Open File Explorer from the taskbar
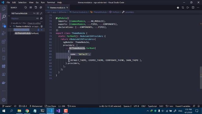Image resolution: width=202 pixels, height=114 pixels. tap(19, 111)
